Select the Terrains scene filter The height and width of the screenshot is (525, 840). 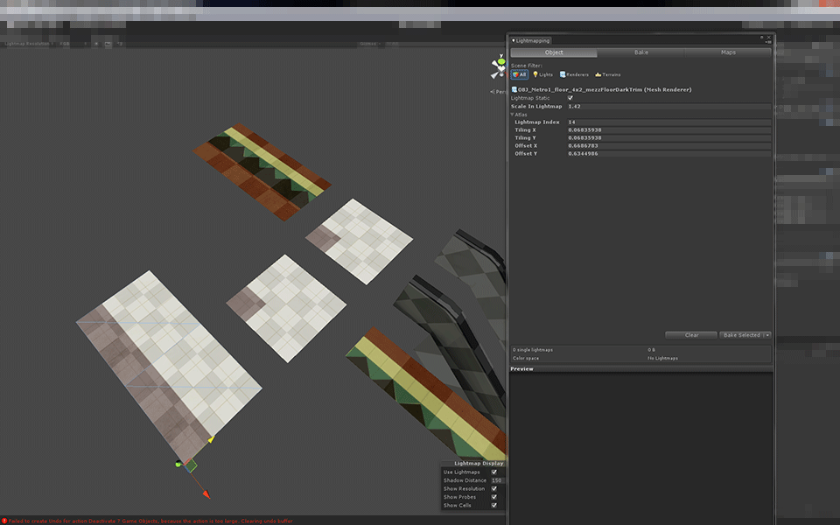tap(607, 74)
